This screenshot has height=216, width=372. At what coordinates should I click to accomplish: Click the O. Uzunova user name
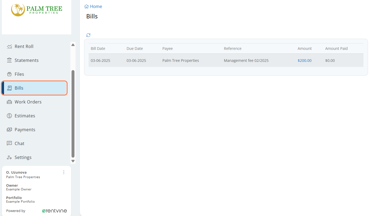pyautogui.click(x=16, y=172)
